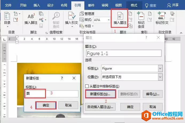The image size is (185, 123).
Task: Click the Show Notes icon
Action: (x=41, y=26)
